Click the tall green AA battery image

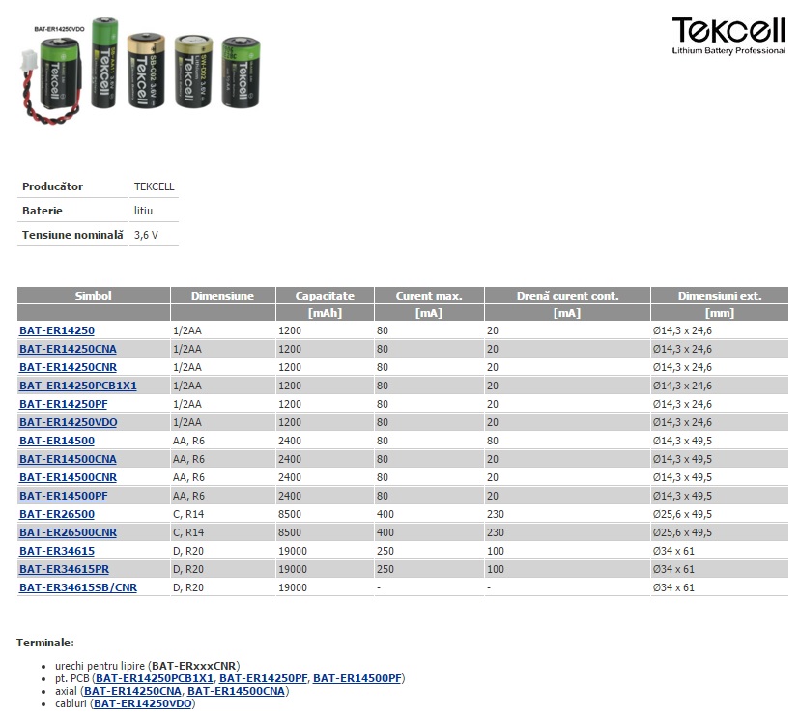click(x=104, y=63)
